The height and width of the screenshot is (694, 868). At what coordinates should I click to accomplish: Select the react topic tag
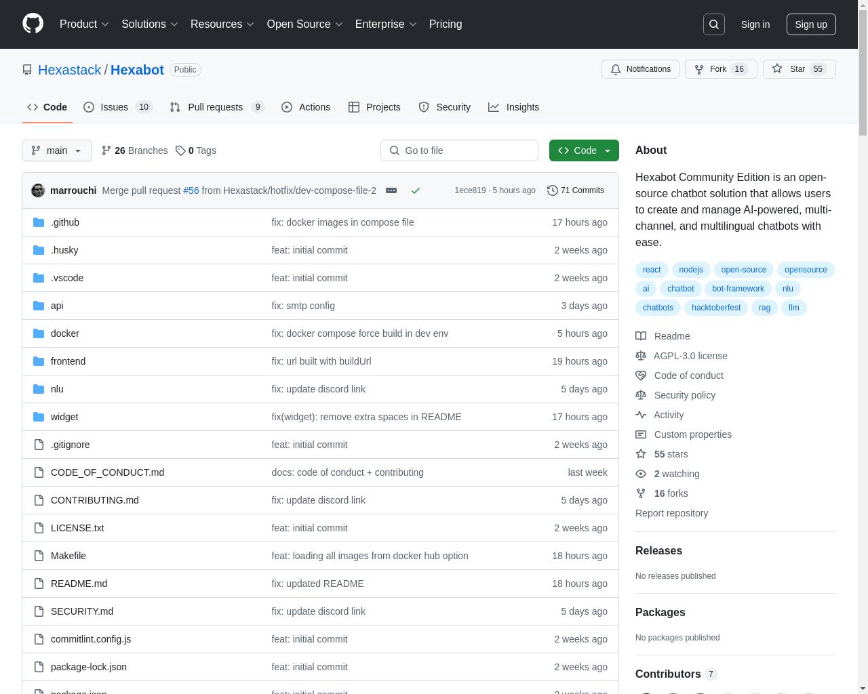coord(652,270)
